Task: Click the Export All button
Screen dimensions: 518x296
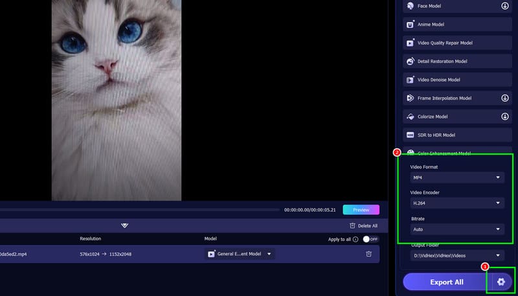Action: click(x=446, y=282)
